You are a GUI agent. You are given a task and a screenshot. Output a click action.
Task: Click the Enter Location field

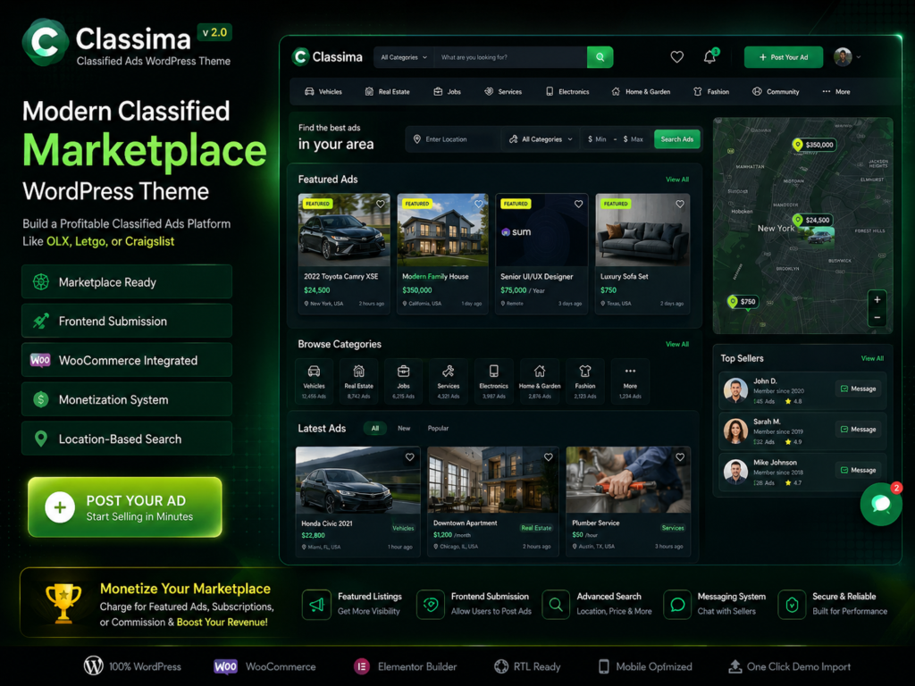(x=453, y=139)
